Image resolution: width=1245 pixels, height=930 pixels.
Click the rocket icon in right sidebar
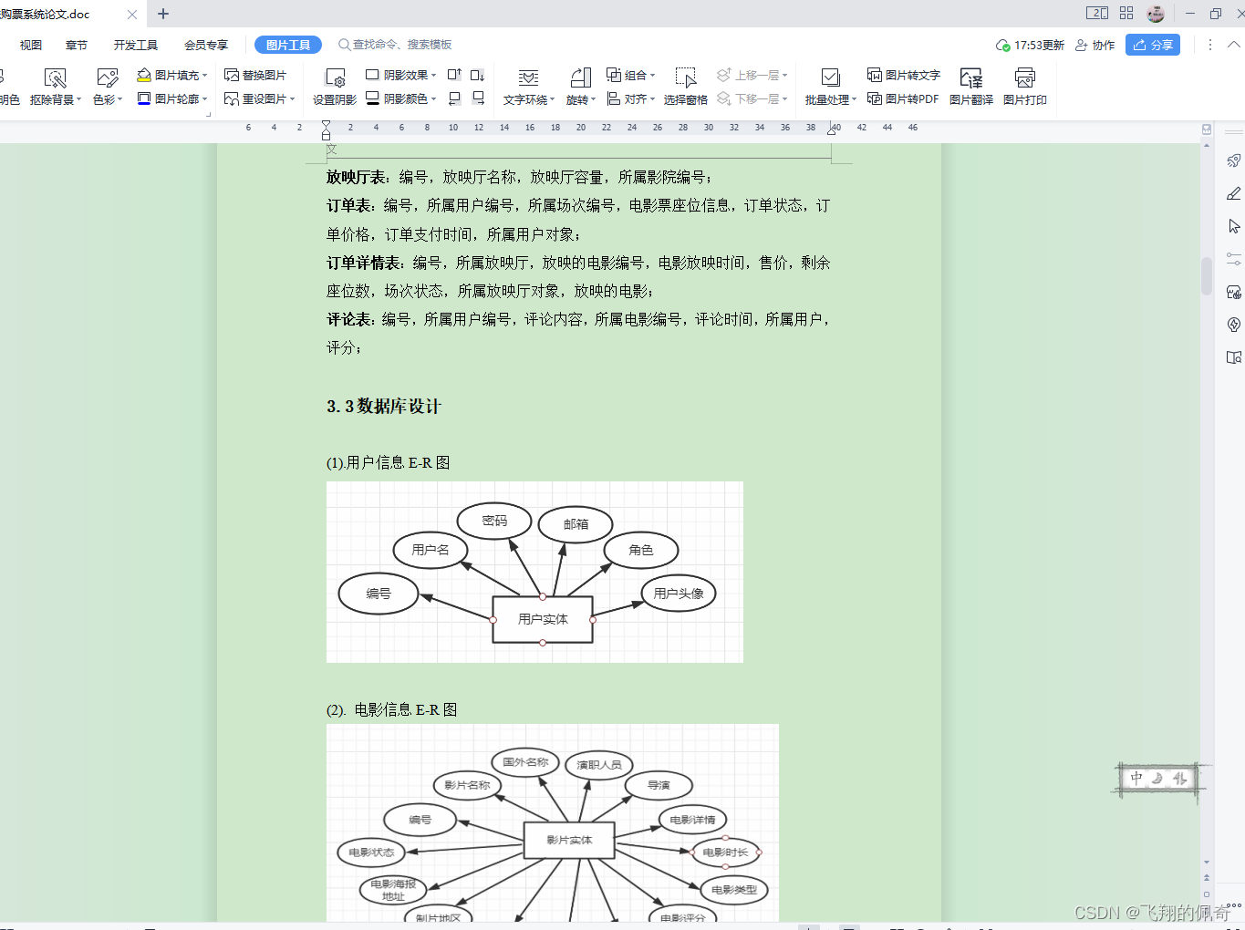[1234, 160]
